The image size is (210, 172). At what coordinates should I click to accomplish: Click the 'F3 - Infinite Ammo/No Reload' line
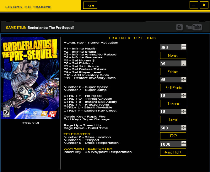[90, 55]
